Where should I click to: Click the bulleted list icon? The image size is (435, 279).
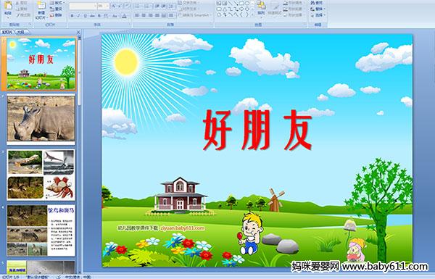[138, 6]
